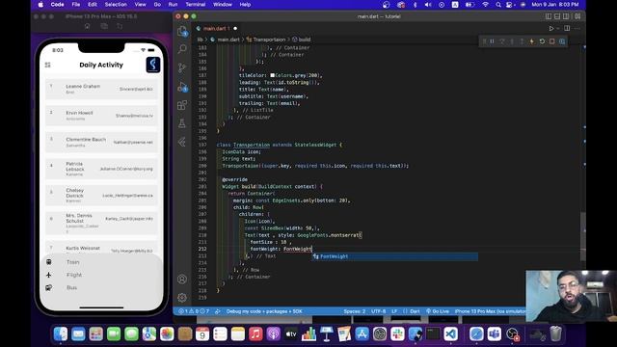This screenshot has height=347, width=617.
Task: Open the Selection menu
Action: [x=116, y=4]
